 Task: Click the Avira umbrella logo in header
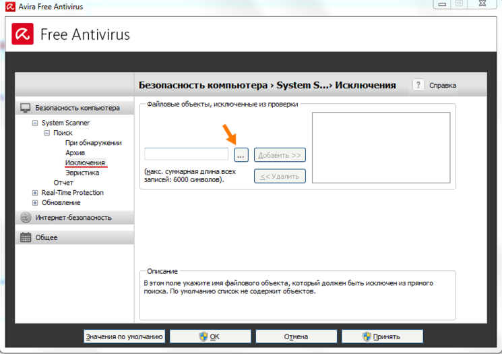click(23, 34)
